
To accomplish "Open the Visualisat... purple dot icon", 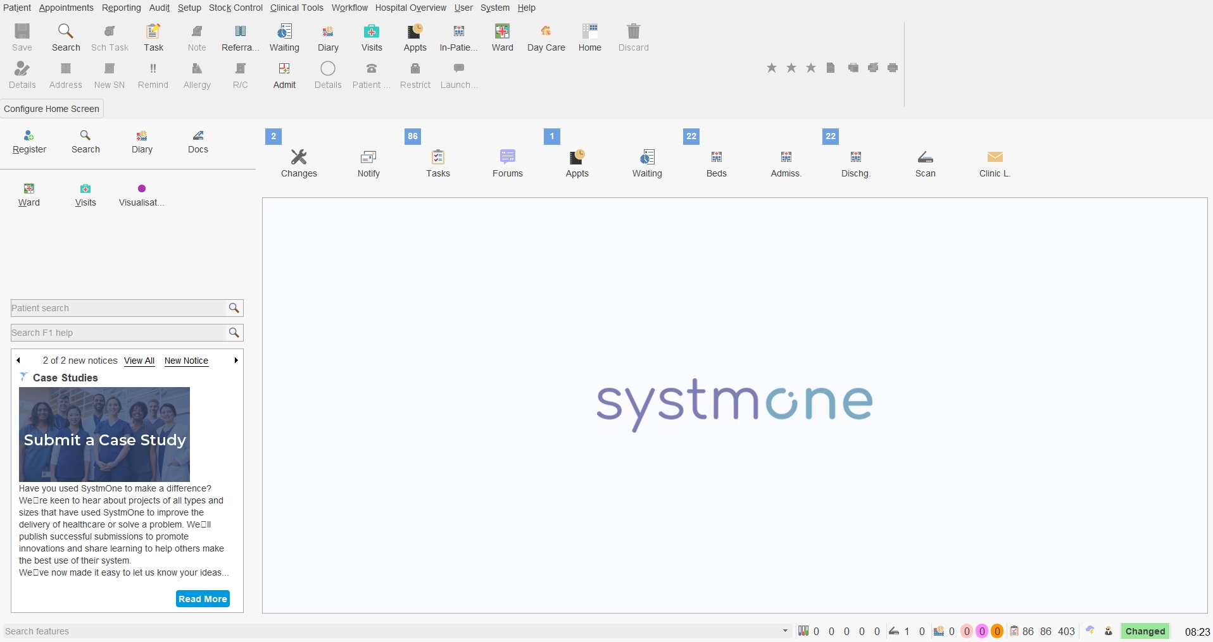I will click(x=142, y=195).
